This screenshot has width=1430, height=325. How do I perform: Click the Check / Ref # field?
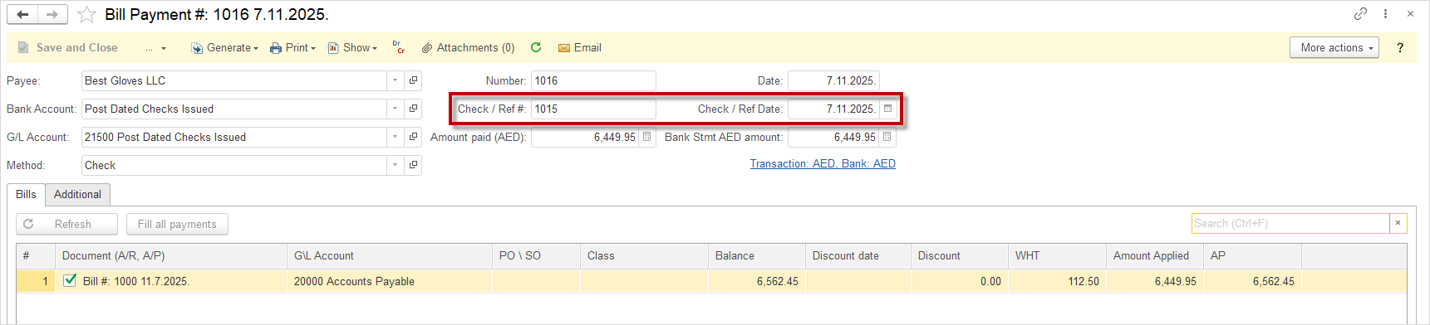coord(593,109)
